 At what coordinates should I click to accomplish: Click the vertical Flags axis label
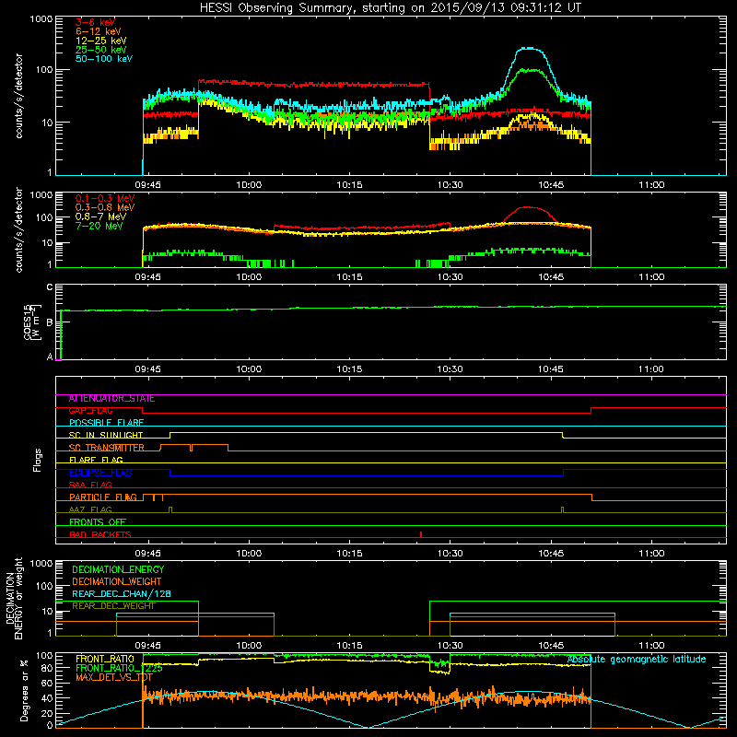point(37,460)
